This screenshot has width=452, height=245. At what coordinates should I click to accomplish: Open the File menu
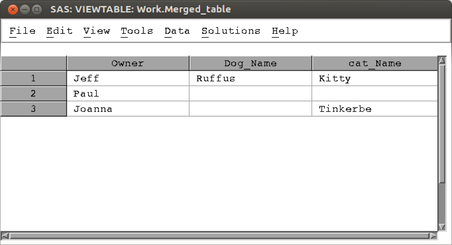pyautogui.click(x=23, y=31)
